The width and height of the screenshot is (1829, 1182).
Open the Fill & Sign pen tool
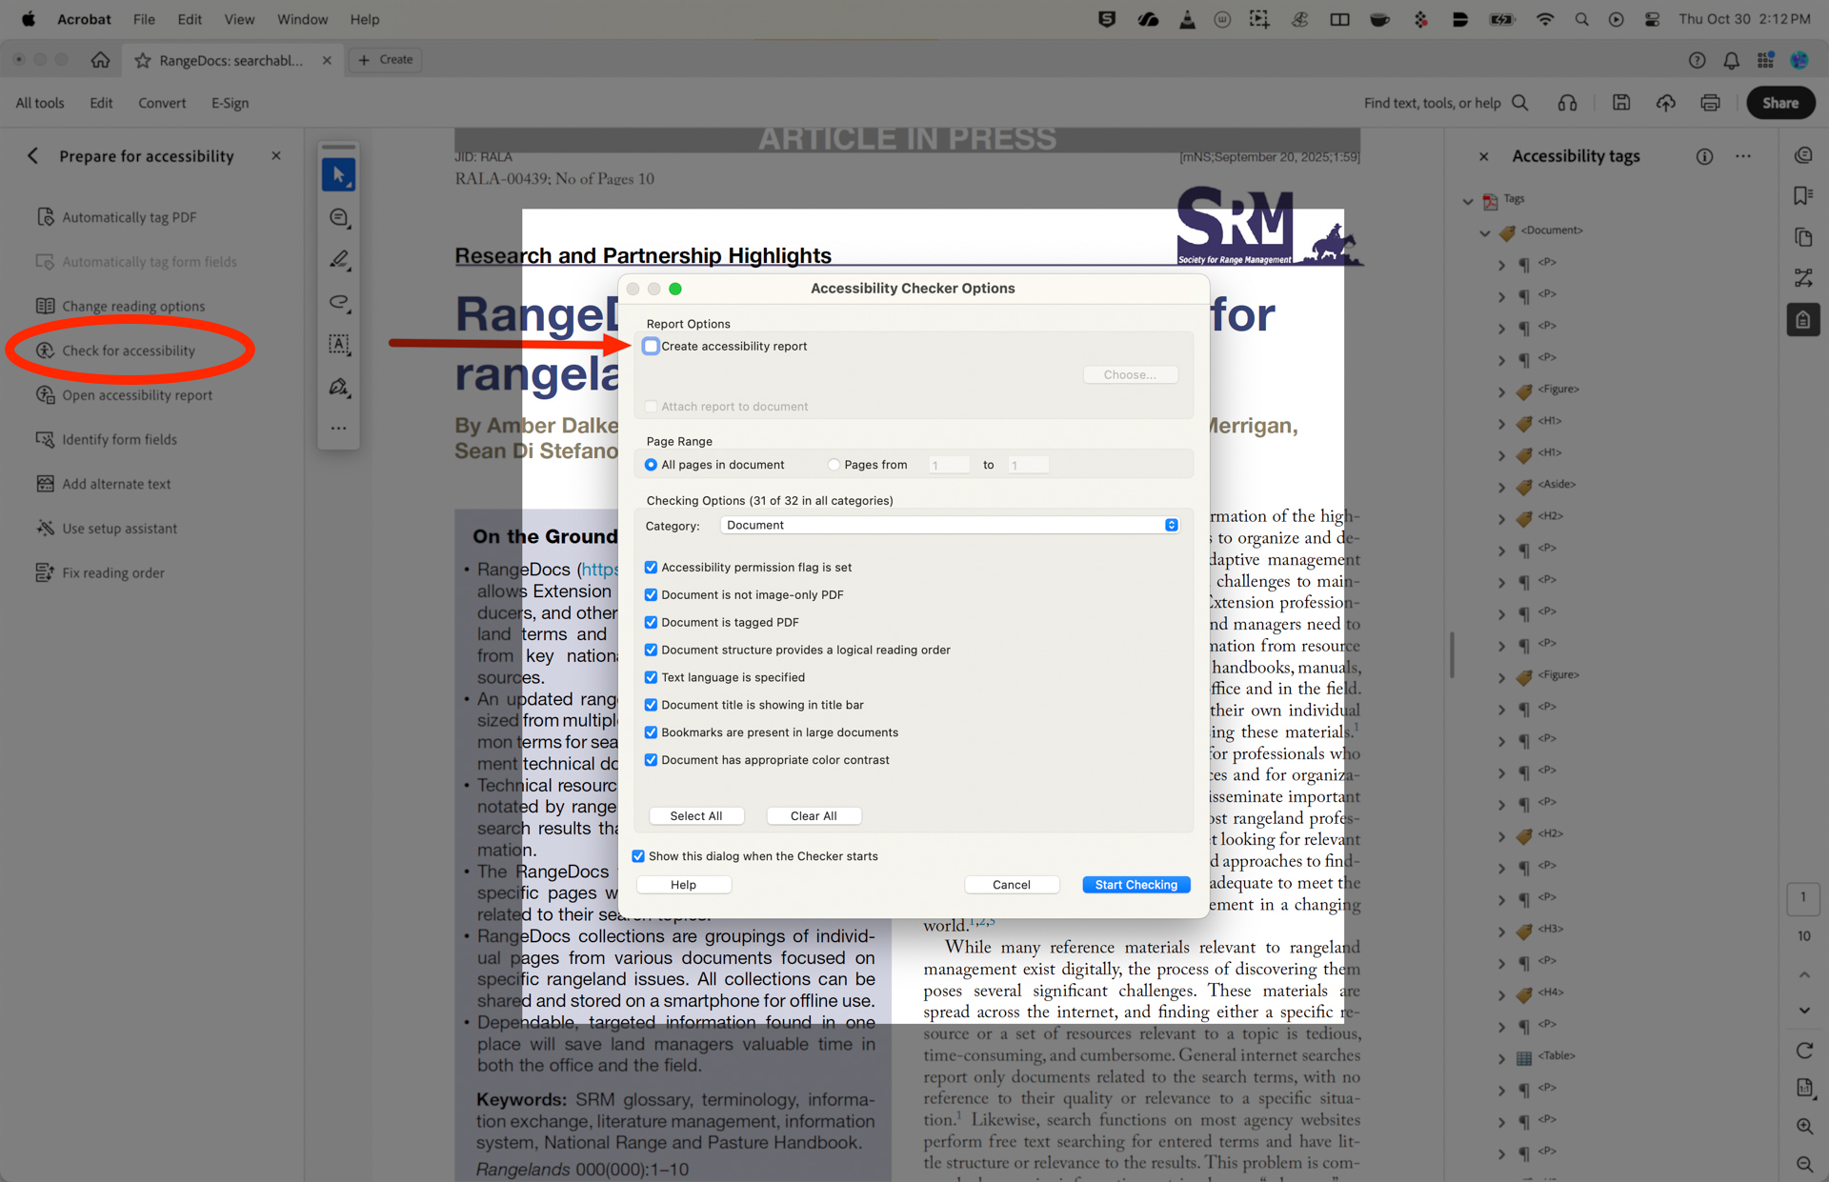[x=338, y=388]
